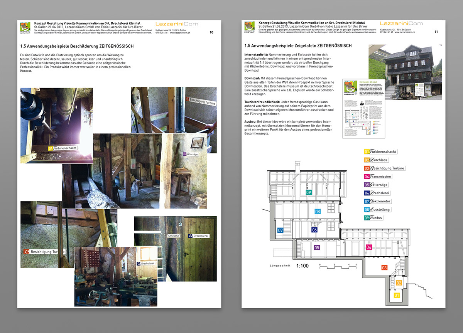Select the red 03 marker in the section drawing
This screenshot has height=333, width=463.
(384, 267)
